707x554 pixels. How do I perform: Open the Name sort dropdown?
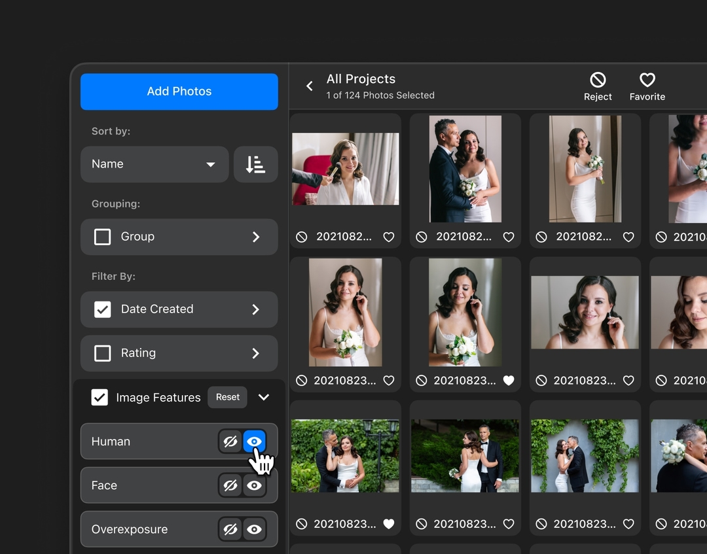[154, 164]
